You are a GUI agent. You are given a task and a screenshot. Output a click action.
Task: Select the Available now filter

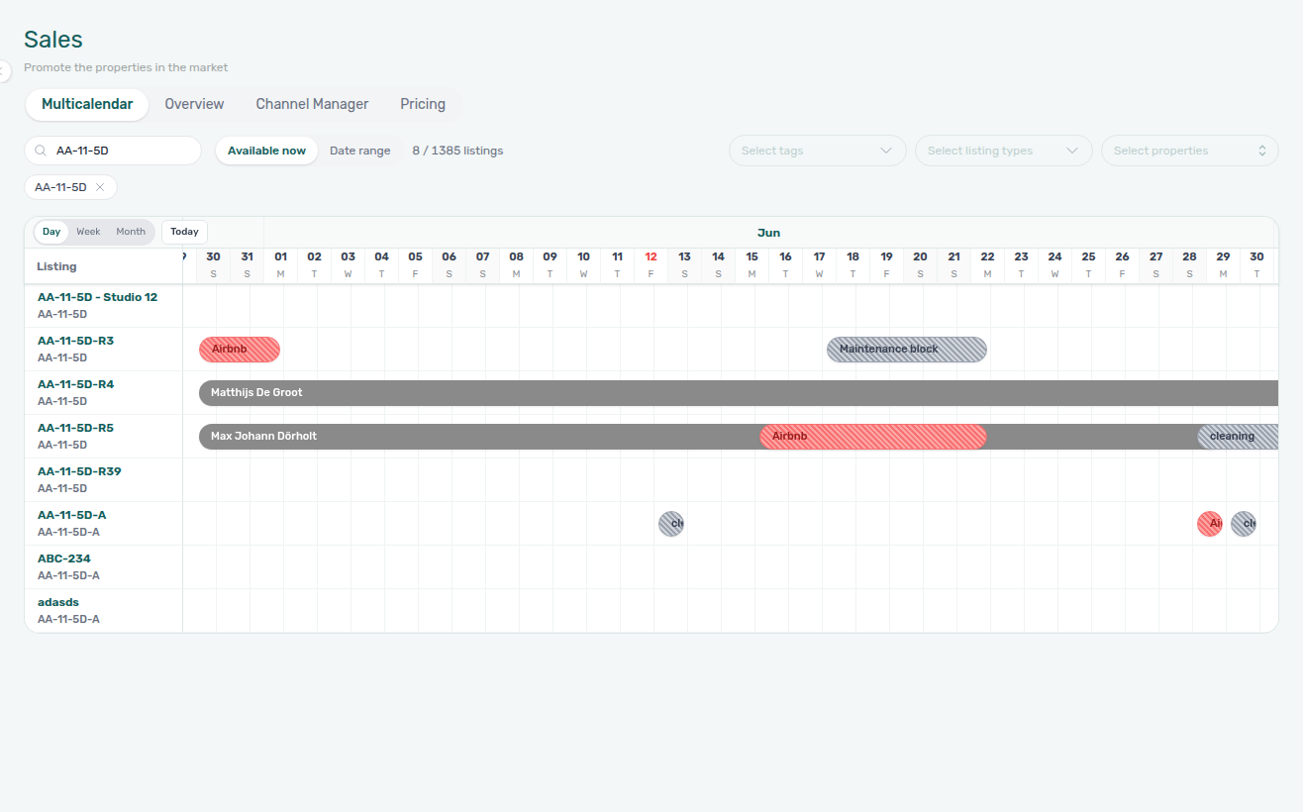(x=266, y=151)
